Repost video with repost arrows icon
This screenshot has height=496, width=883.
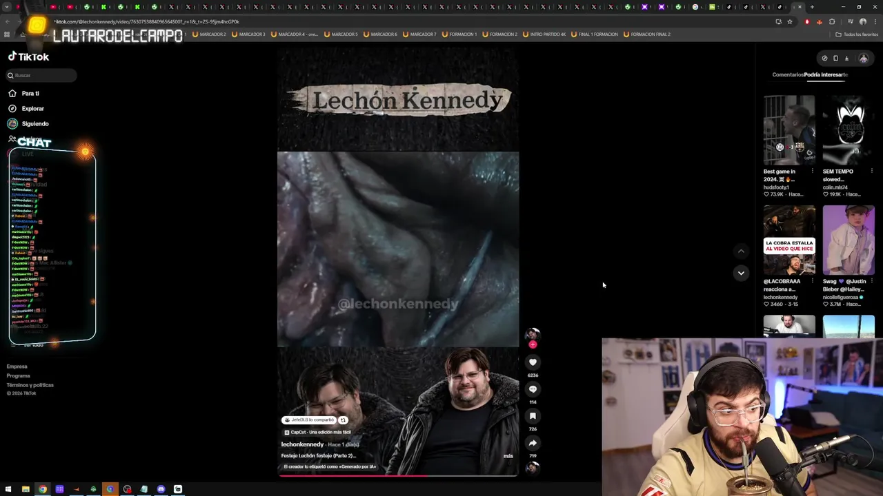(x=343, y=420)
